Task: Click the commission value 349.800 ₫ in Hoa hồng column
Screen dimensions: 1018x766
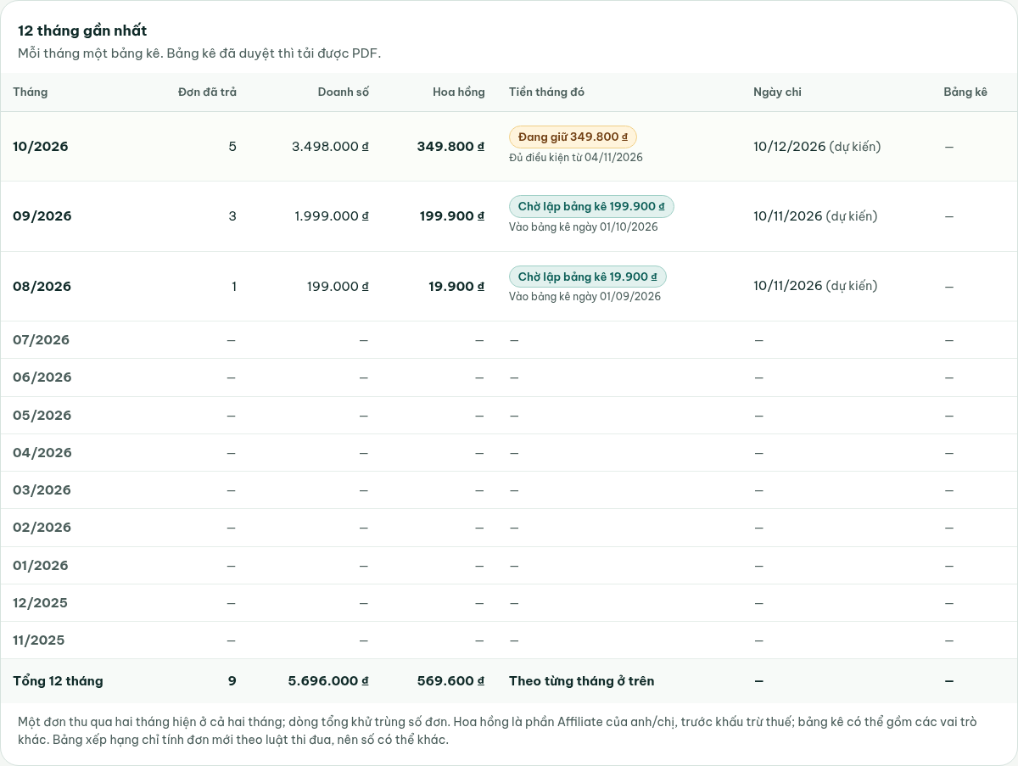Action: click(x=450, y=147)
